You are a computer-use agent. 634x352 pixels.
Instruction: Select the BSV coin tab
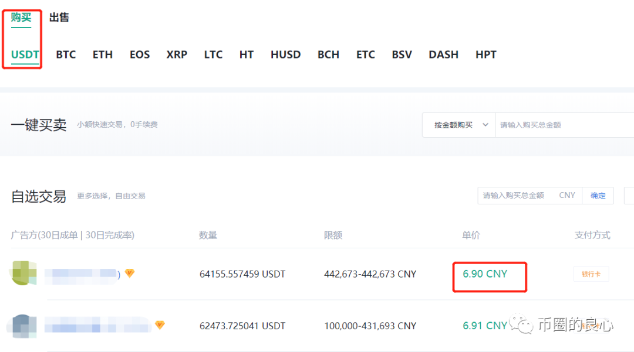pyautogui.click(x=402, y=54)
